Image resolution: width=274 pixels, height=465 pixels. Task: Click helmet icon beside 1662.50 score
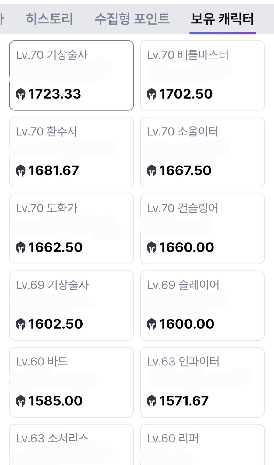click(20, 247)
